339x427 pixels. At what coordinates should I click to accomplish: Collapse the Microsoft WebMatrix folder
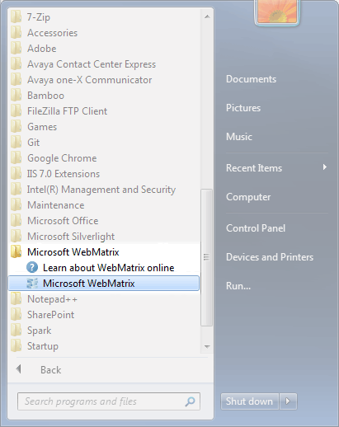pos(73,252)
